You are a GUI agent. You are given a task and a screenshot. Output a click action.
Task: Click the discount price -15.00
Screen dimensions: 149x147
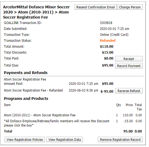(x=128, y=121)
